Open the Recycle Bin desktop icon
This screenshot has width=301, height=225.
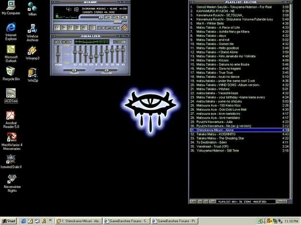tap(11, 74)
